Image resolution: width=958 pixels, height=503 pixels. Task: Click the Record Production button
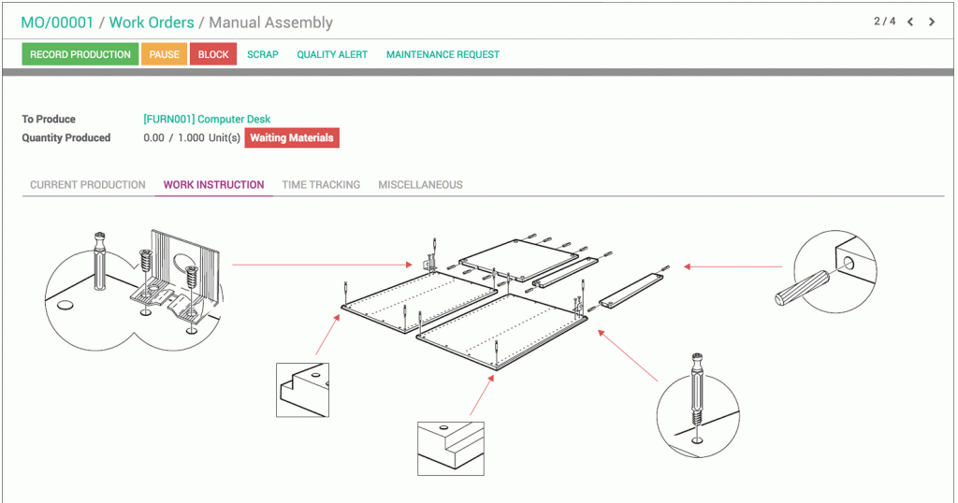click(x=80, y=54)
